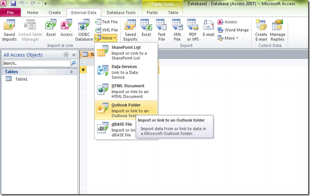Click the Redo icon in quick access toolbar
This screenshot has width=310, height=196.
(33, 3)
